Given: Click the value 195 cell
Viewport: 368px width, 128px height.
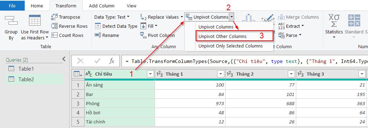Looking at the screenshot, I should [331, 94].
